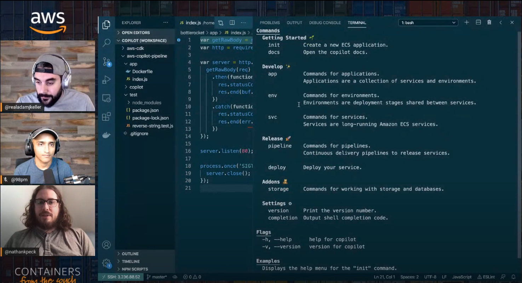The width and height of the screenshot is (522, 283).
Task: Click line 21 in the editor
Action: point(226,188)
